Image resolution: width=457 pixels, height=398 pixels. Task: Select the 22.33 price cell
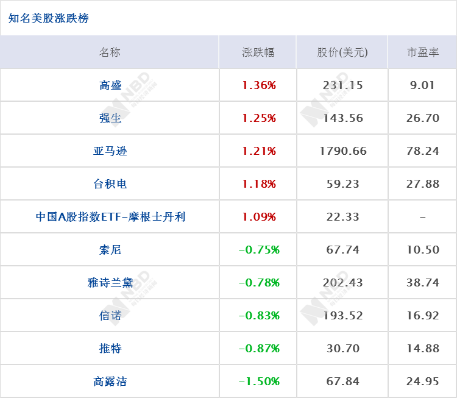pyautogui.click(x=342, y=216)
